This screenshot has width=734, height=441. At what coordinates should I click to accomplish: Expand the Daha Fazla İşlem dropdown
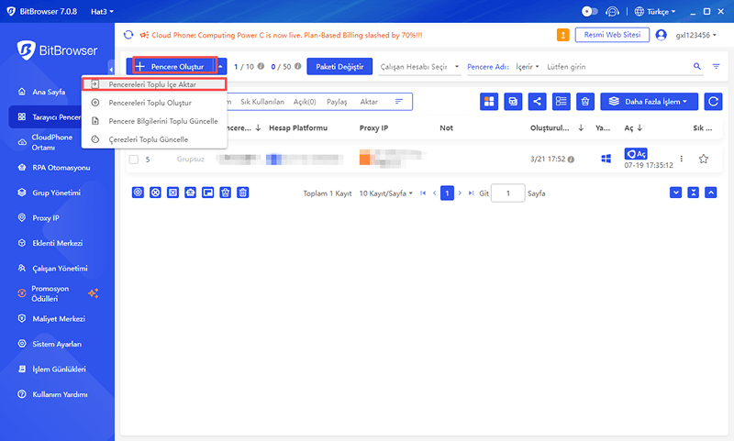[x=650, y=102]
